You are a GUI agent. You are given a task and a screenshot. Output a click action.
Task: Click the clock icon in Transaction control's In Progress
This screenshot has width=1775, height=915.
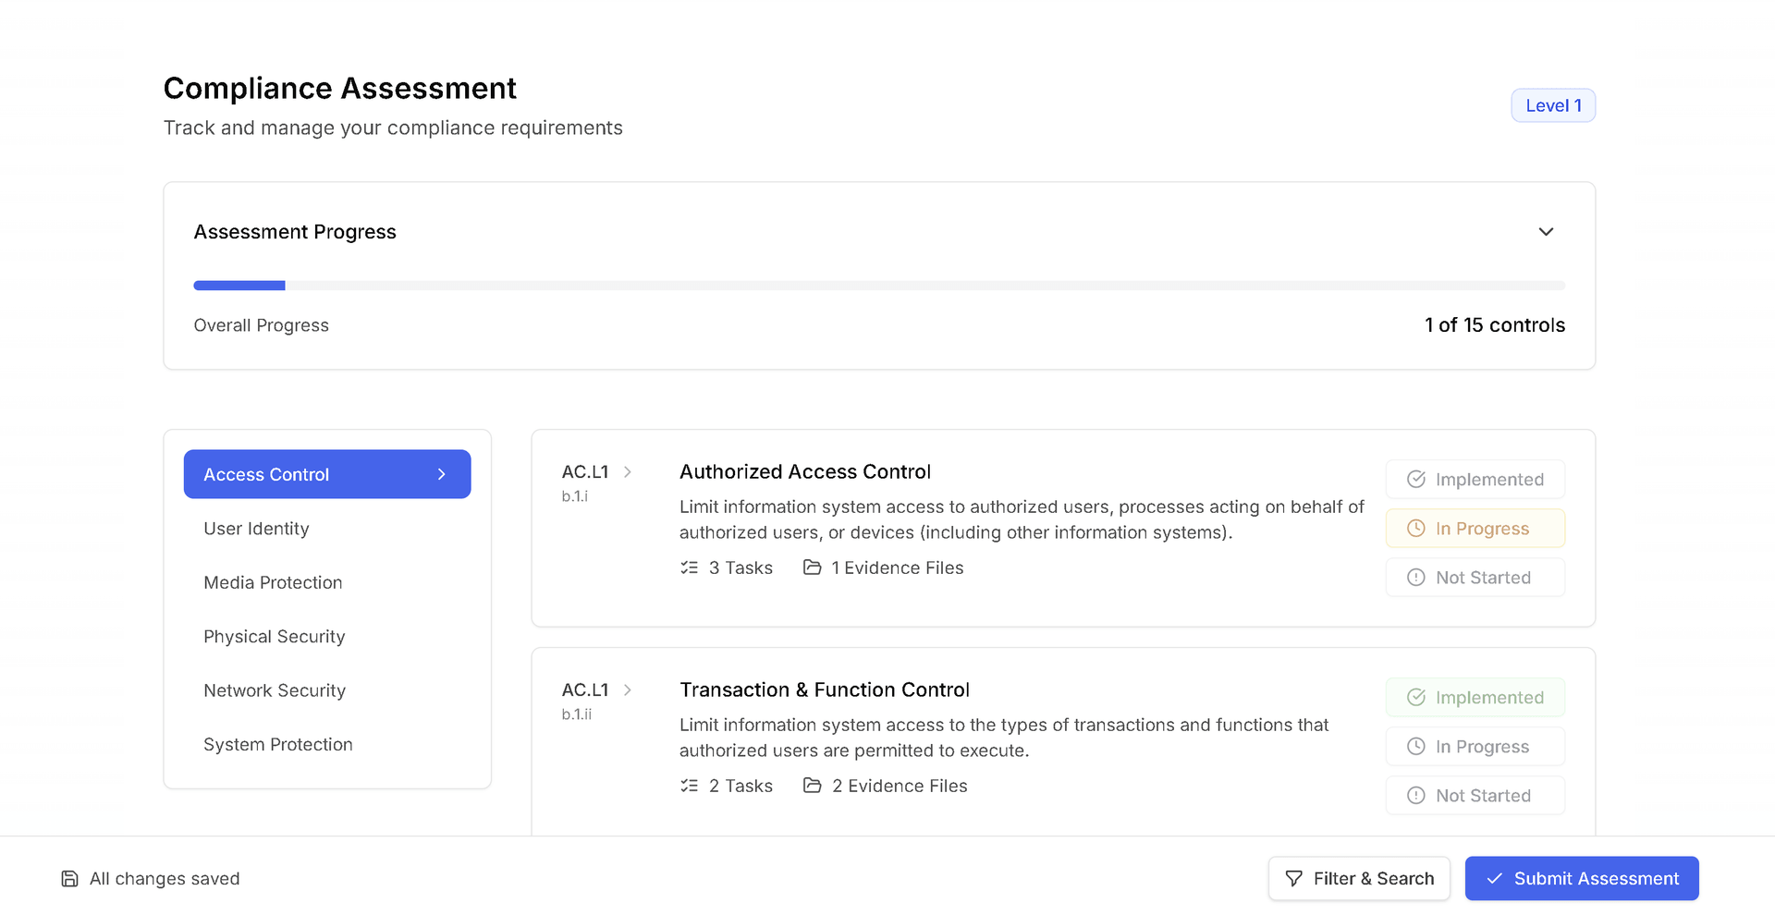pyautogui.click(x=1415, y=746)
